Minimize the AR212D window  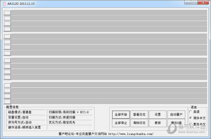point(188,3)
